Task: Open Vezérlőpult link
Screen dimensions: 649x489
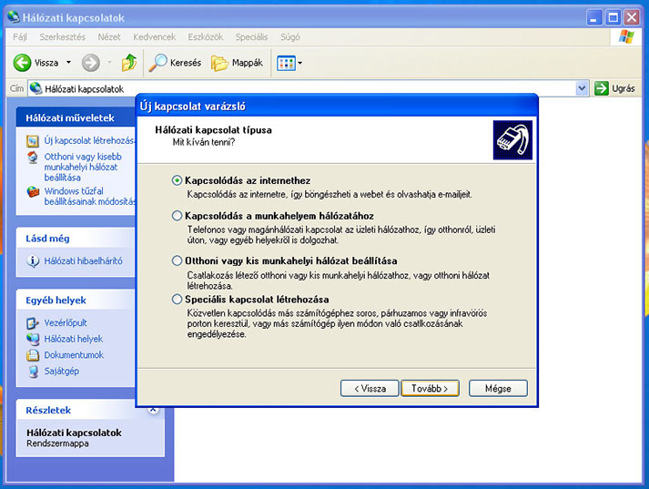Action: (x=66, y=322)
